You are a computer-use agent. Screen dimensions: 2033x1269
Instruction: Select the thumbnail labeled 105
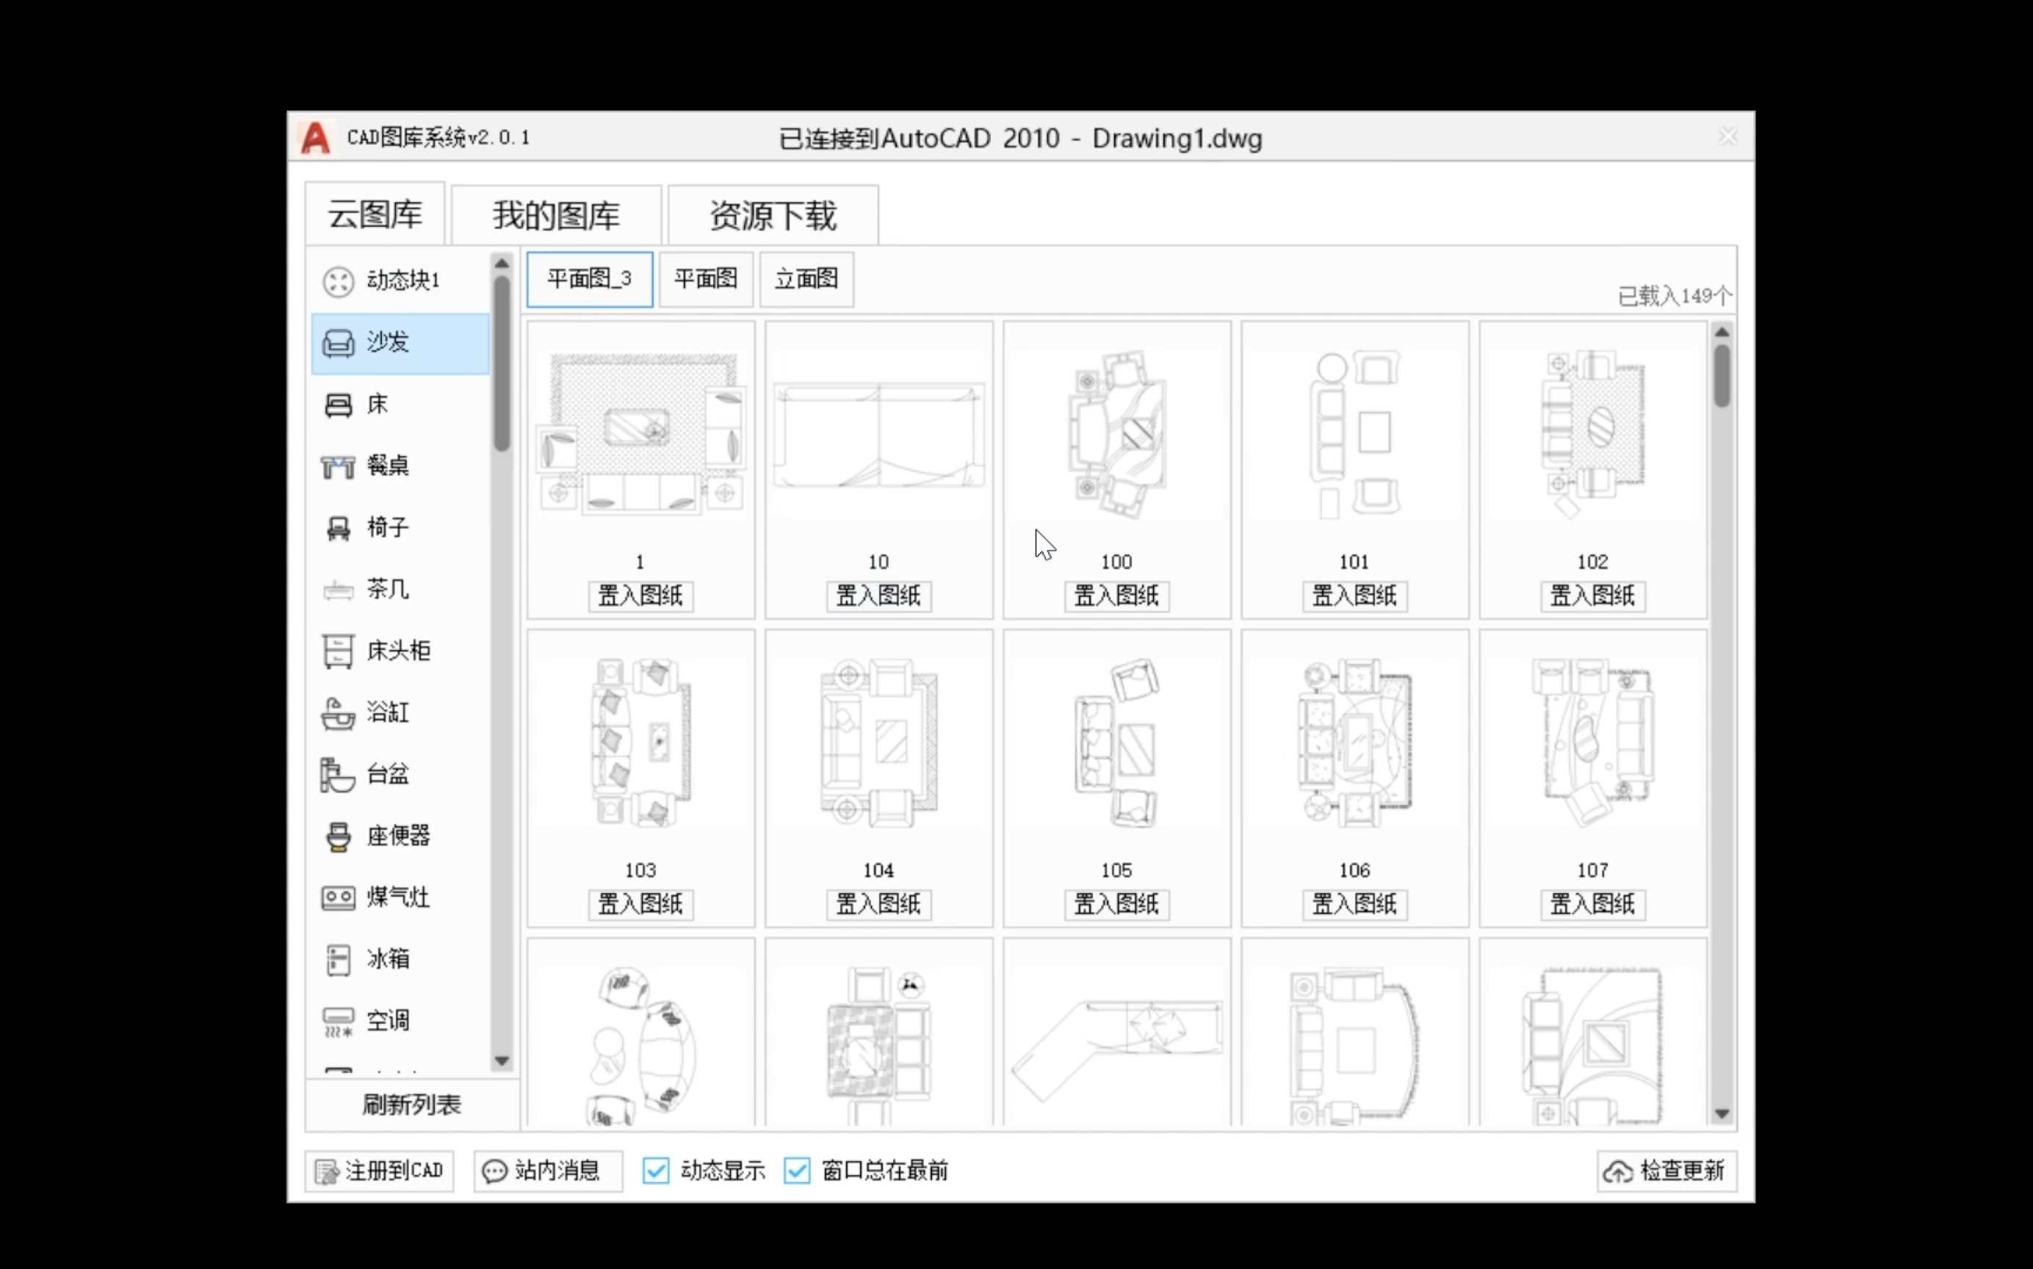click(1116, 742)
